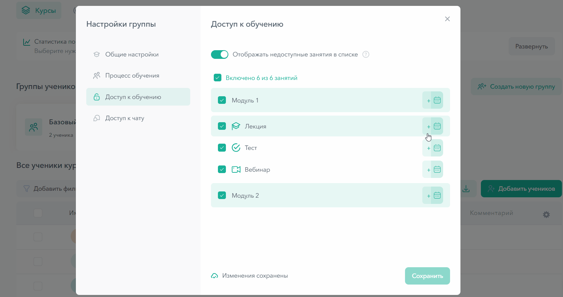Click Развернуть button in background
This screenshot has width=563, height=297.
pos(531,46)
